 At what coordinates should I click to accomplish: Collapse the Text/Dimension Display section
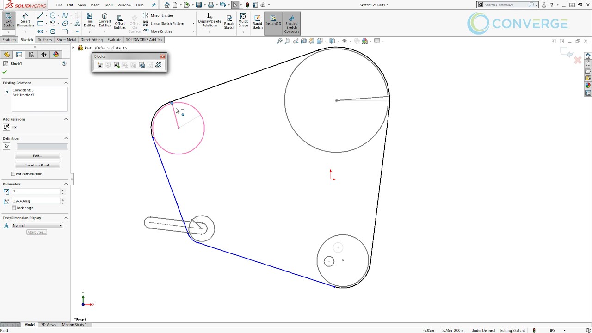point(66,218)
